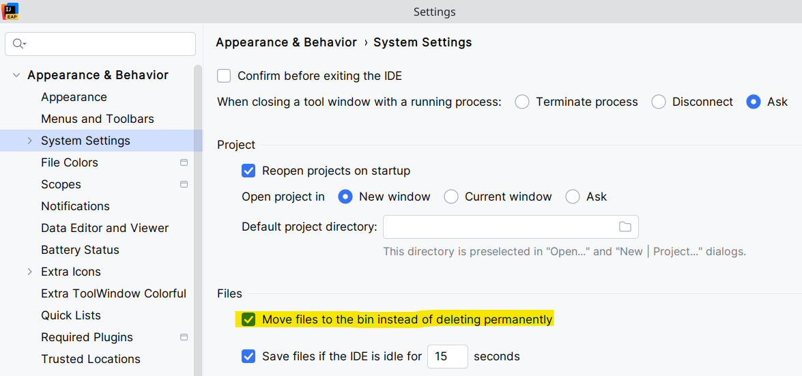This screenshot has height=376, width=802.
Task: Go to the Notifications settings page
Action: [75, 206]
